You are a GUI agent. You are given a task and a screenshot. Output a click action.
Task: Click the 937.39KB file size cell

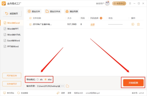72,24
